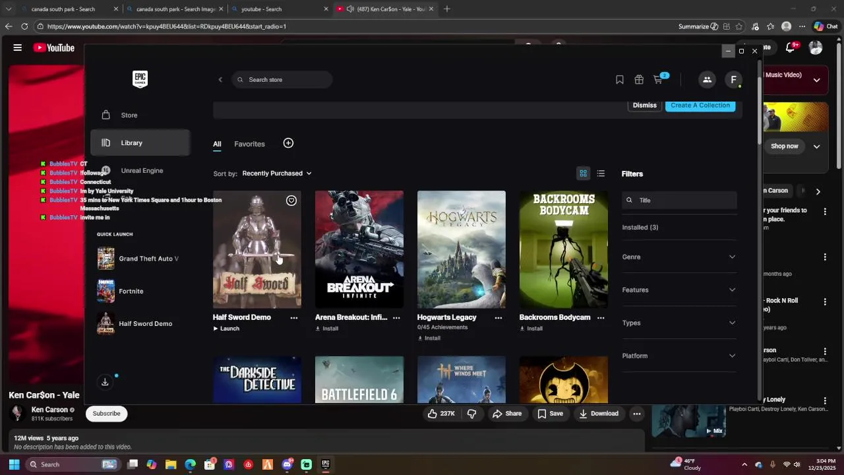Quick launch Grand Theft Auto V

point(138,259)
